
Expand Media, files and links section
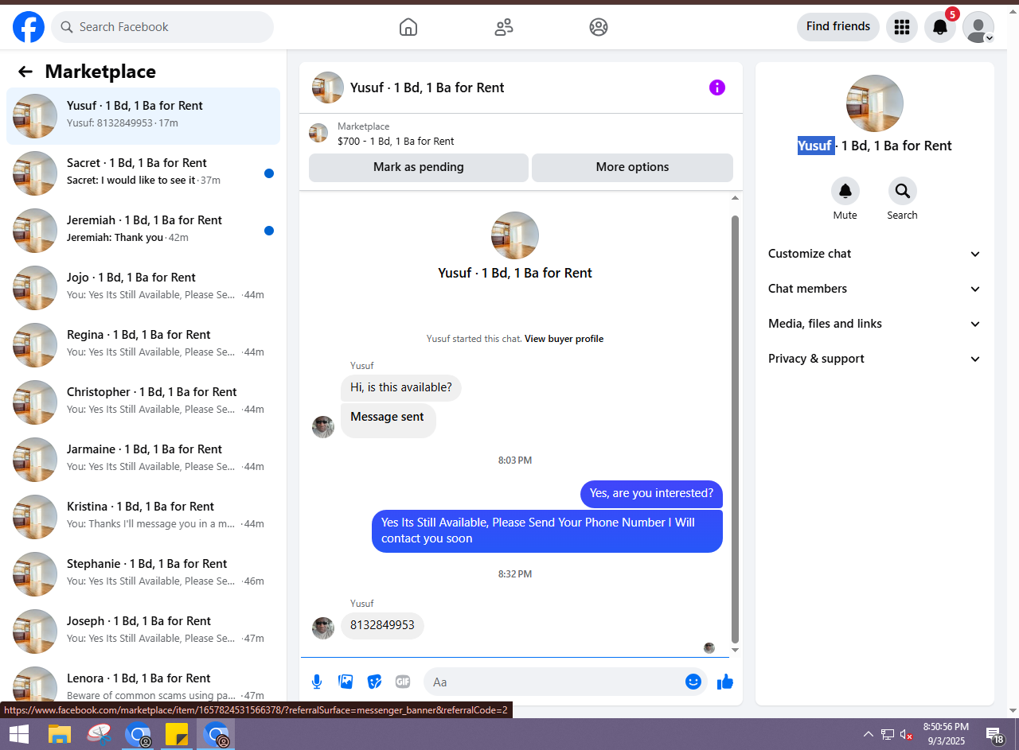coord(875,324)
